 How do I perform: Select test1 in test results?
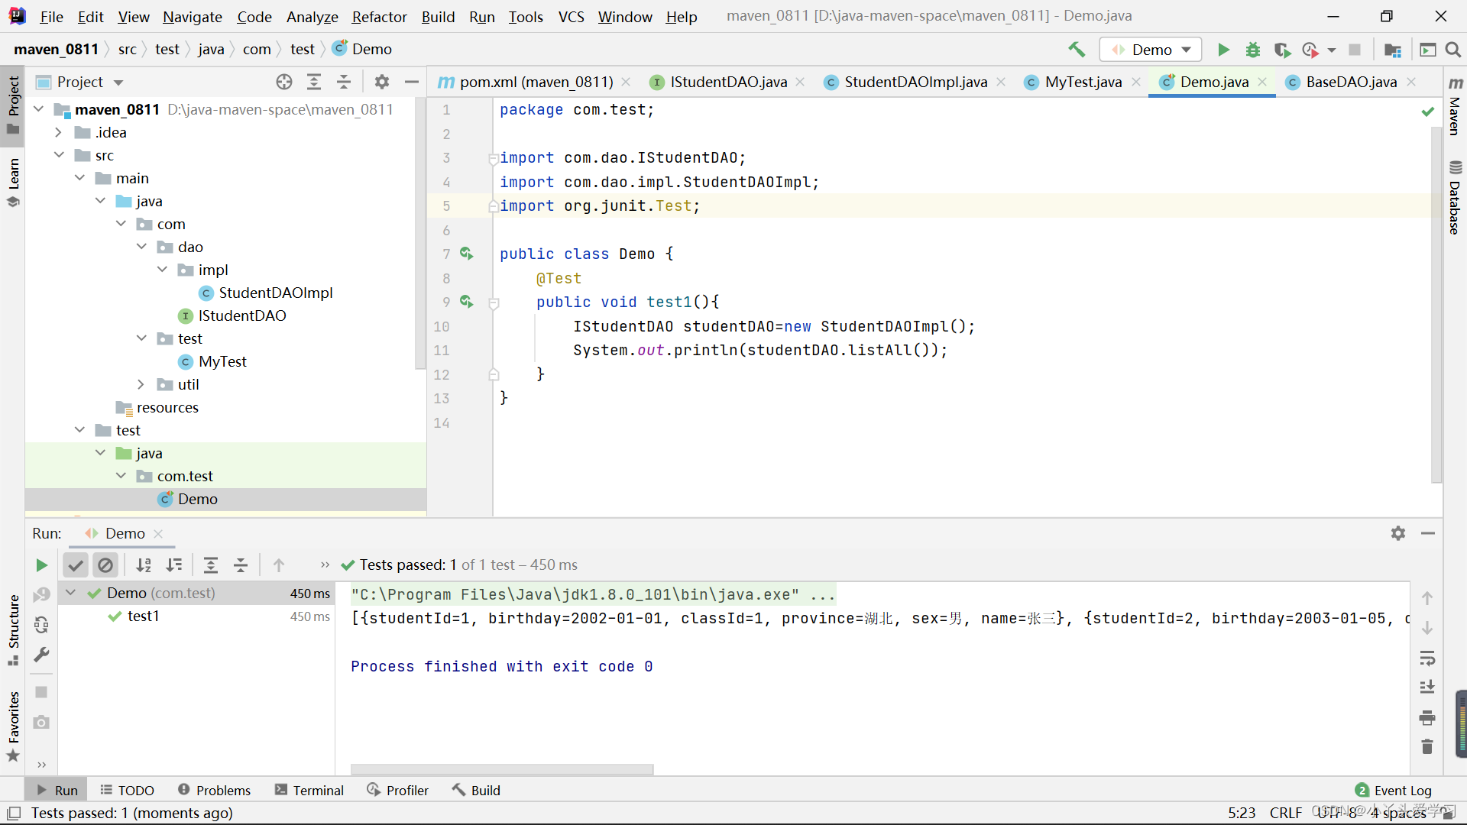143,616
